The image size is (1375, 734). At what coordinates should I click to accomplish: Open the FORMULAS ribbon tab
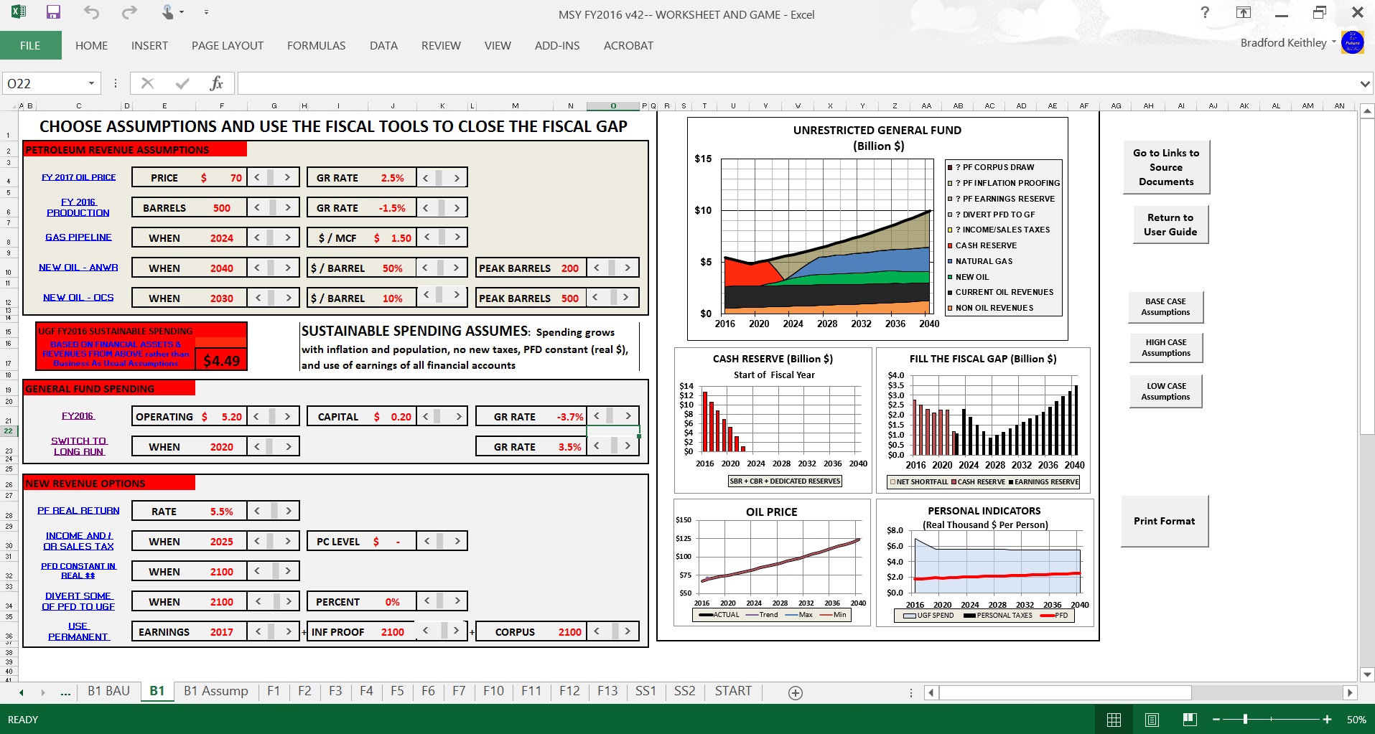tap(316, 45)
